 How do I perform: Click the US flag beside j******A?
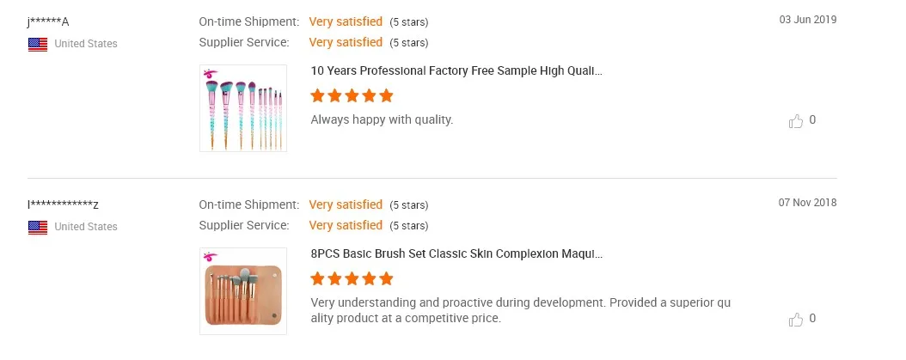tap(38, 44)
